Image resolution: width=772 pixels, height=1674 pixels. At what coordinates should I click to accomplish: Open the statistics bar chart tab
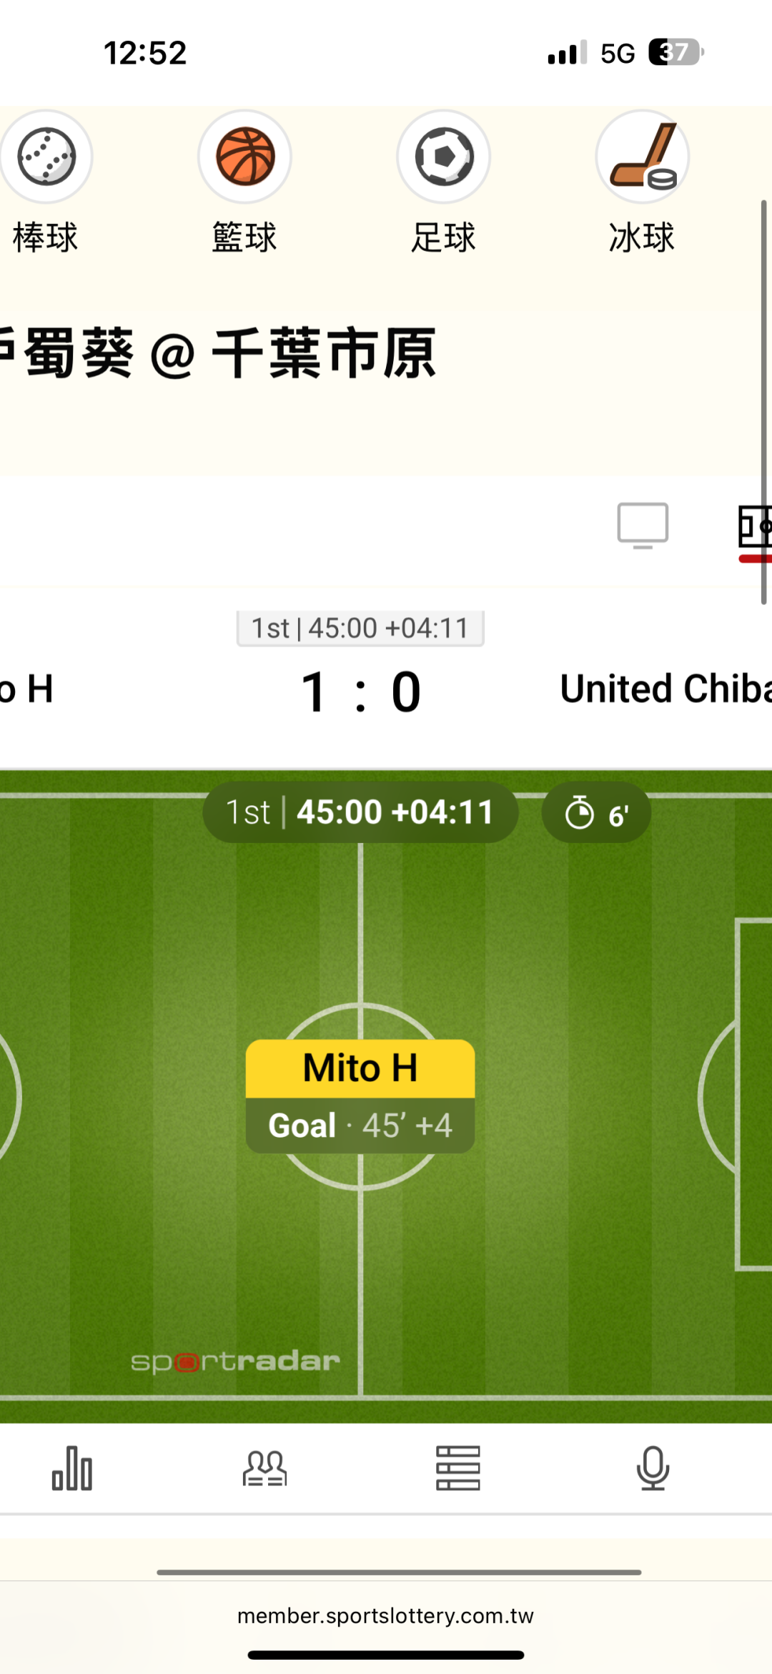click(x=72, y=1468)
